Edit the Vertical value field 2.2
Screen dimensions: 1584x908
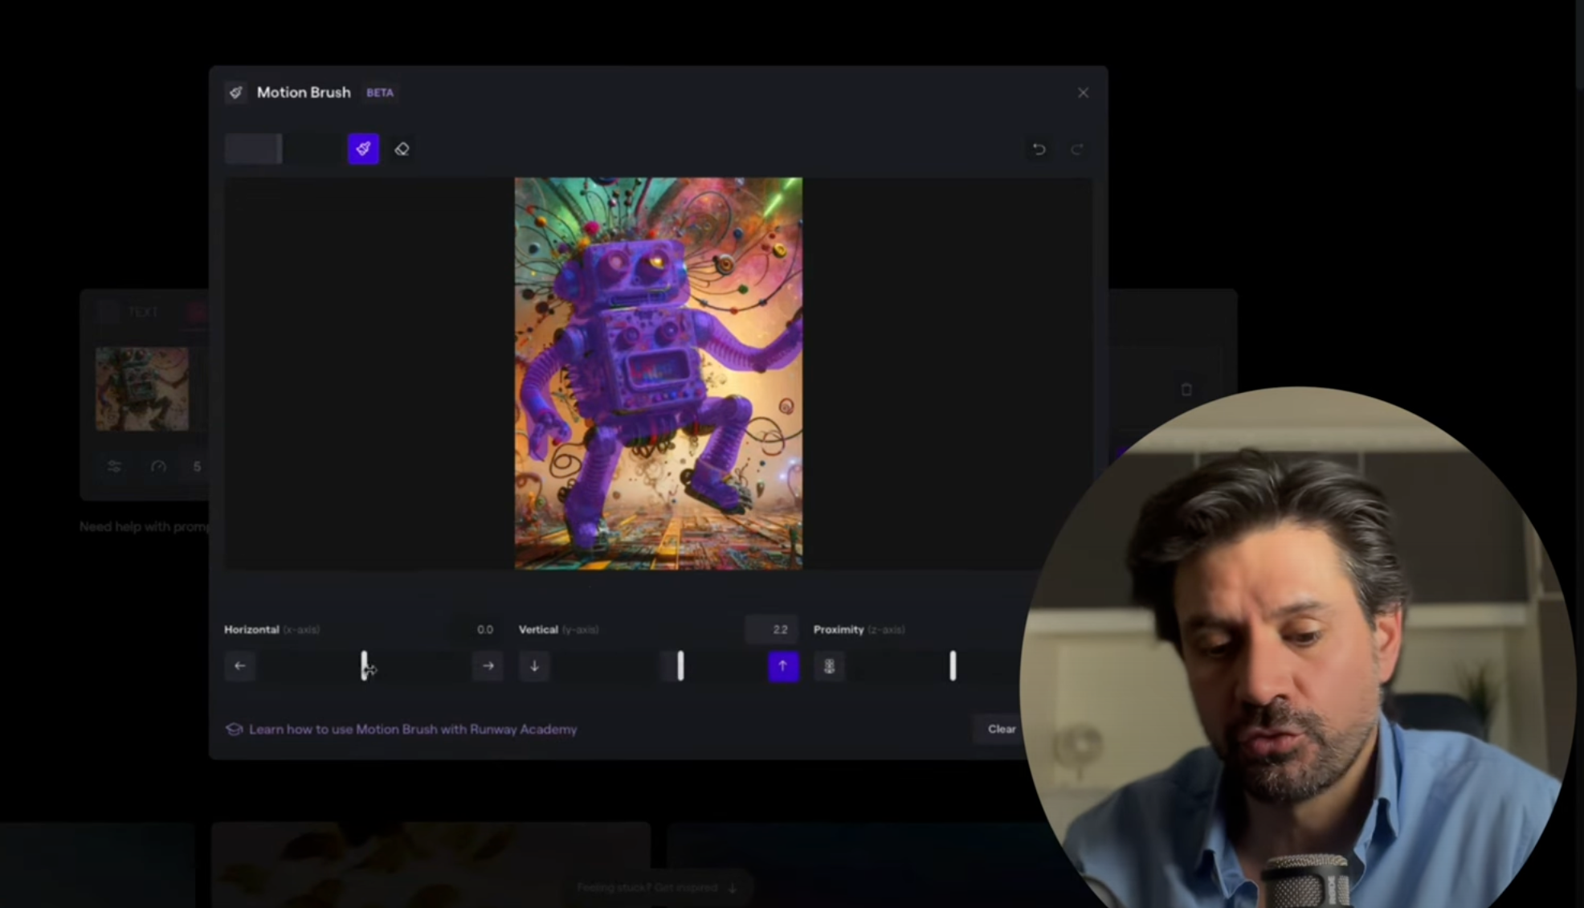(773, 629)
